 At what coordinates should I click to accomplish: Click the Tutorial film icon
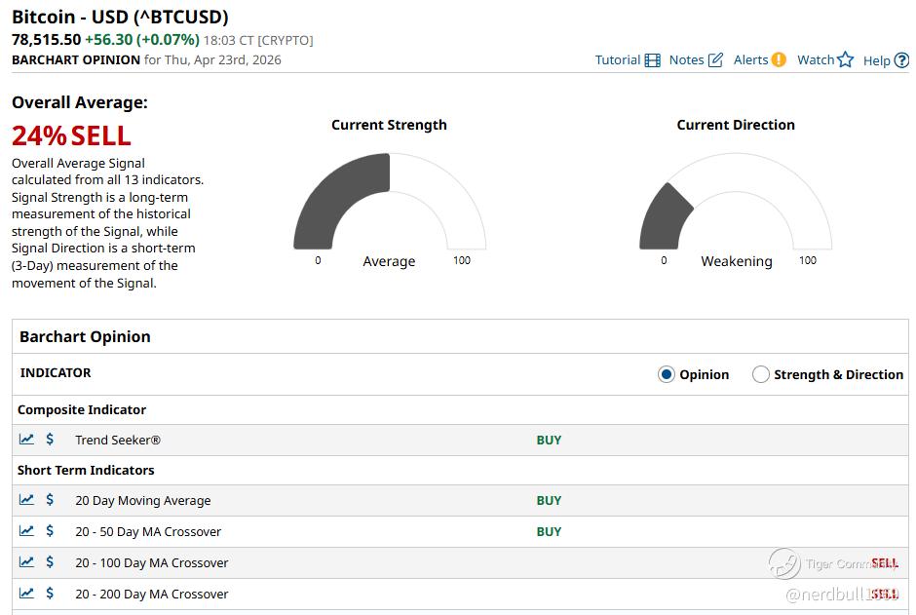652,60
